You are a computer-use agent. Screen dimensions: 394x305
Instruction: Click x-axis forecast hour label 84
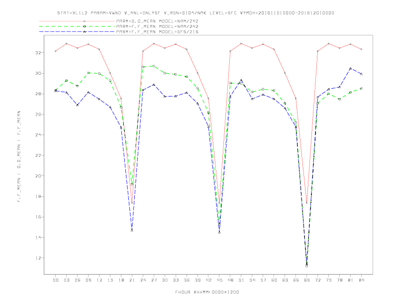point(361,280)
